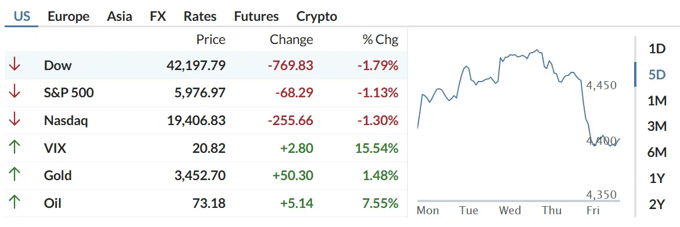Click the green up arrow beside VIX

point(15,148)
